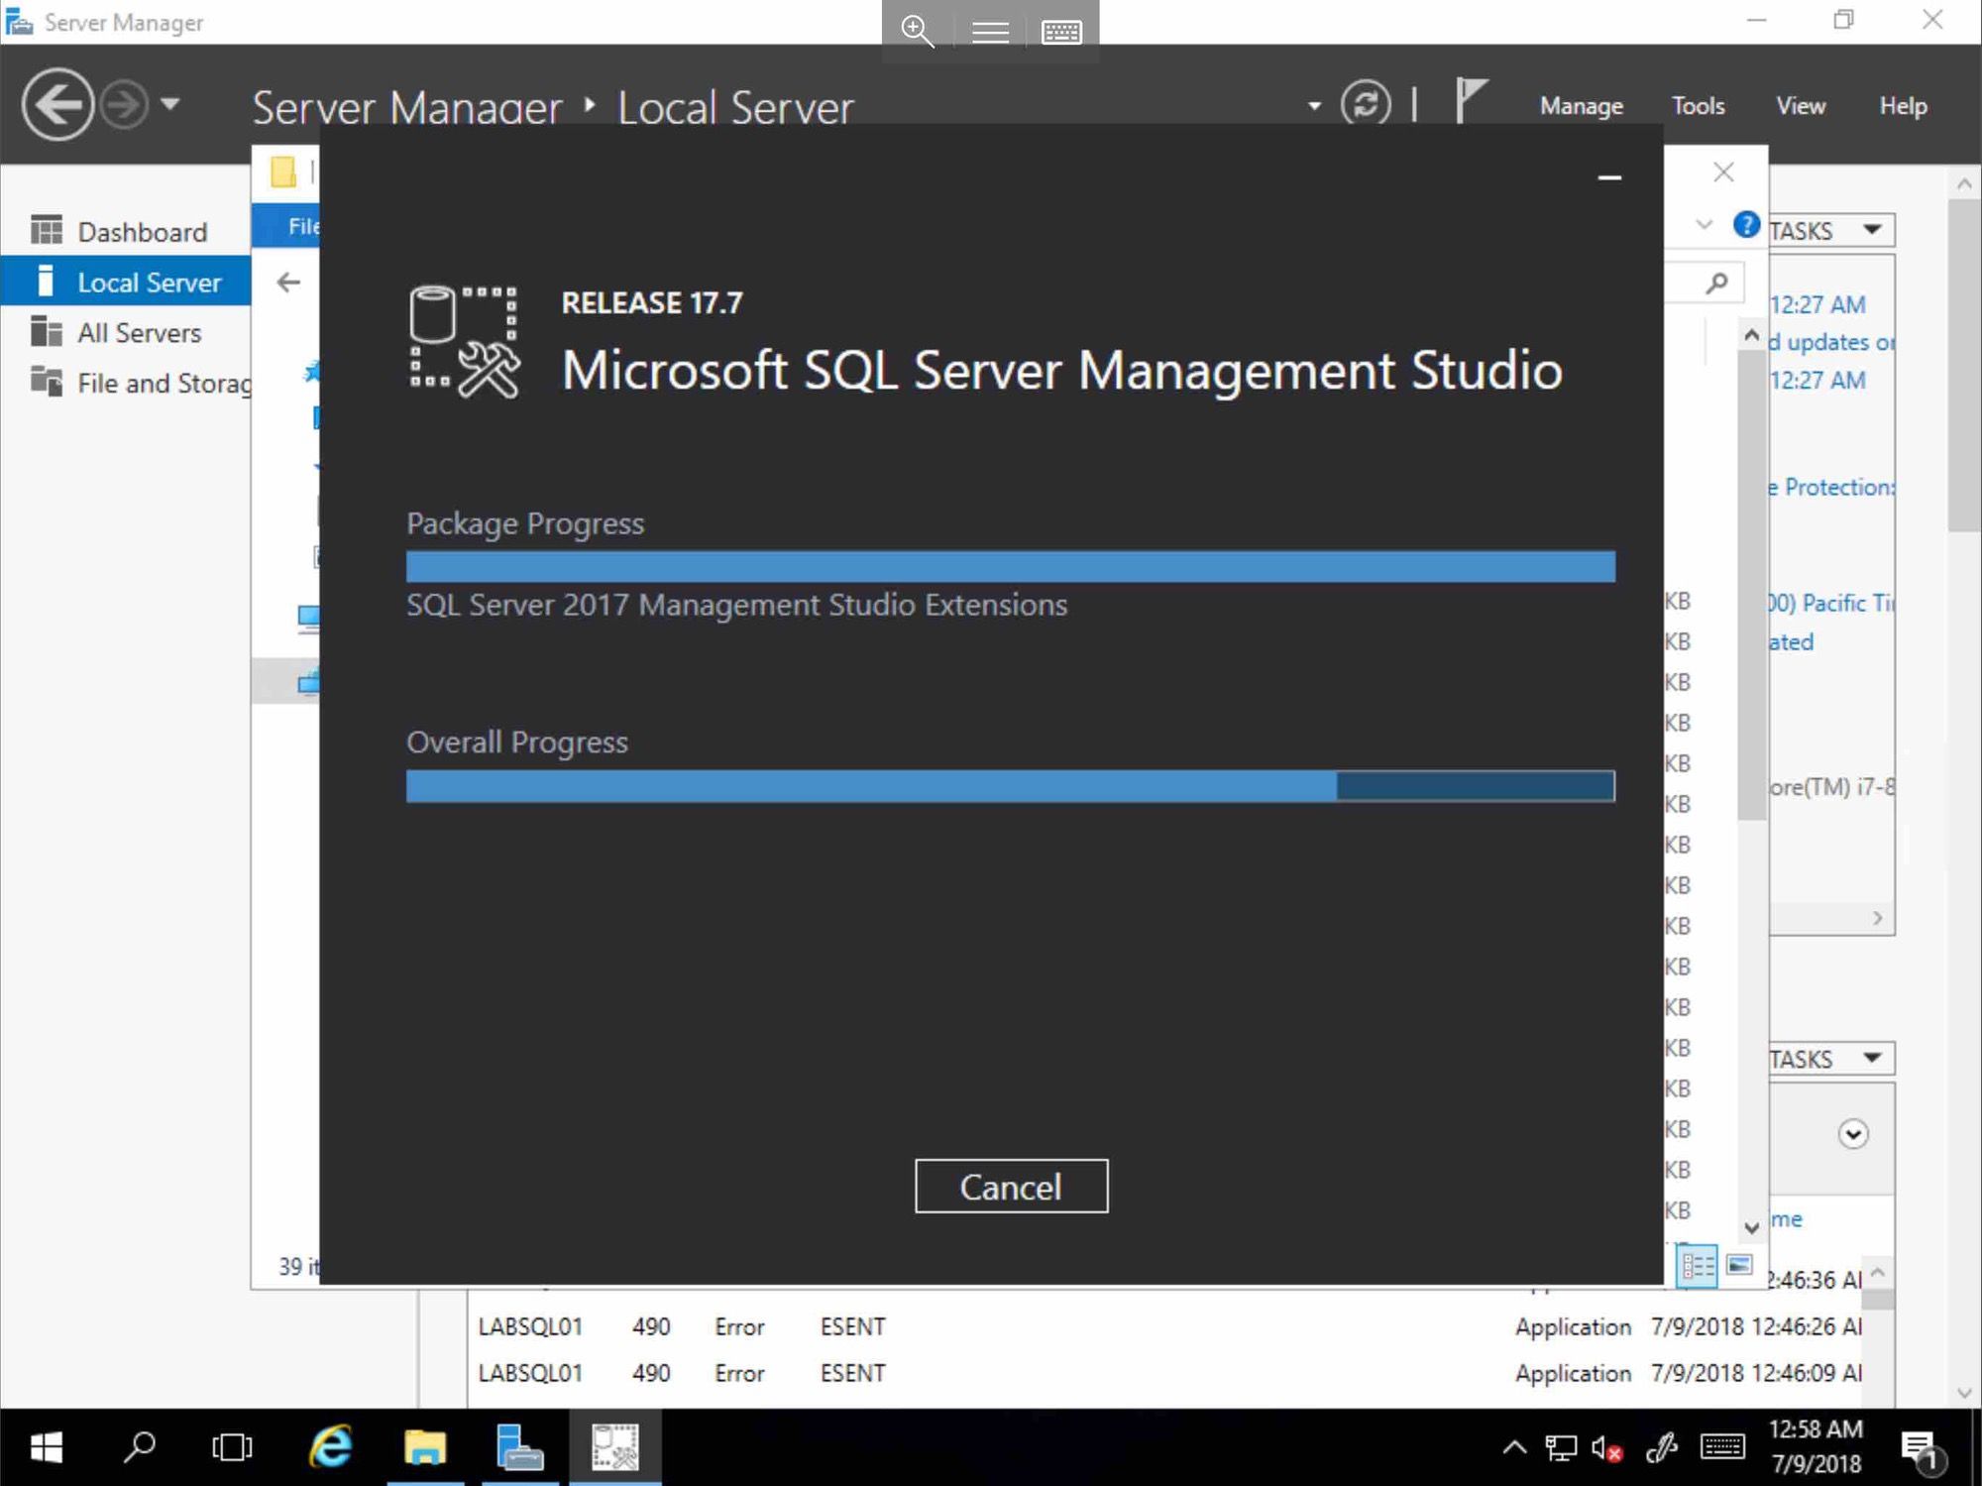Image resolution: width=1982 pixels, height=1486 pixels.
Task: Click the Server Manager back arrow
Action: (x=57, y=104)
